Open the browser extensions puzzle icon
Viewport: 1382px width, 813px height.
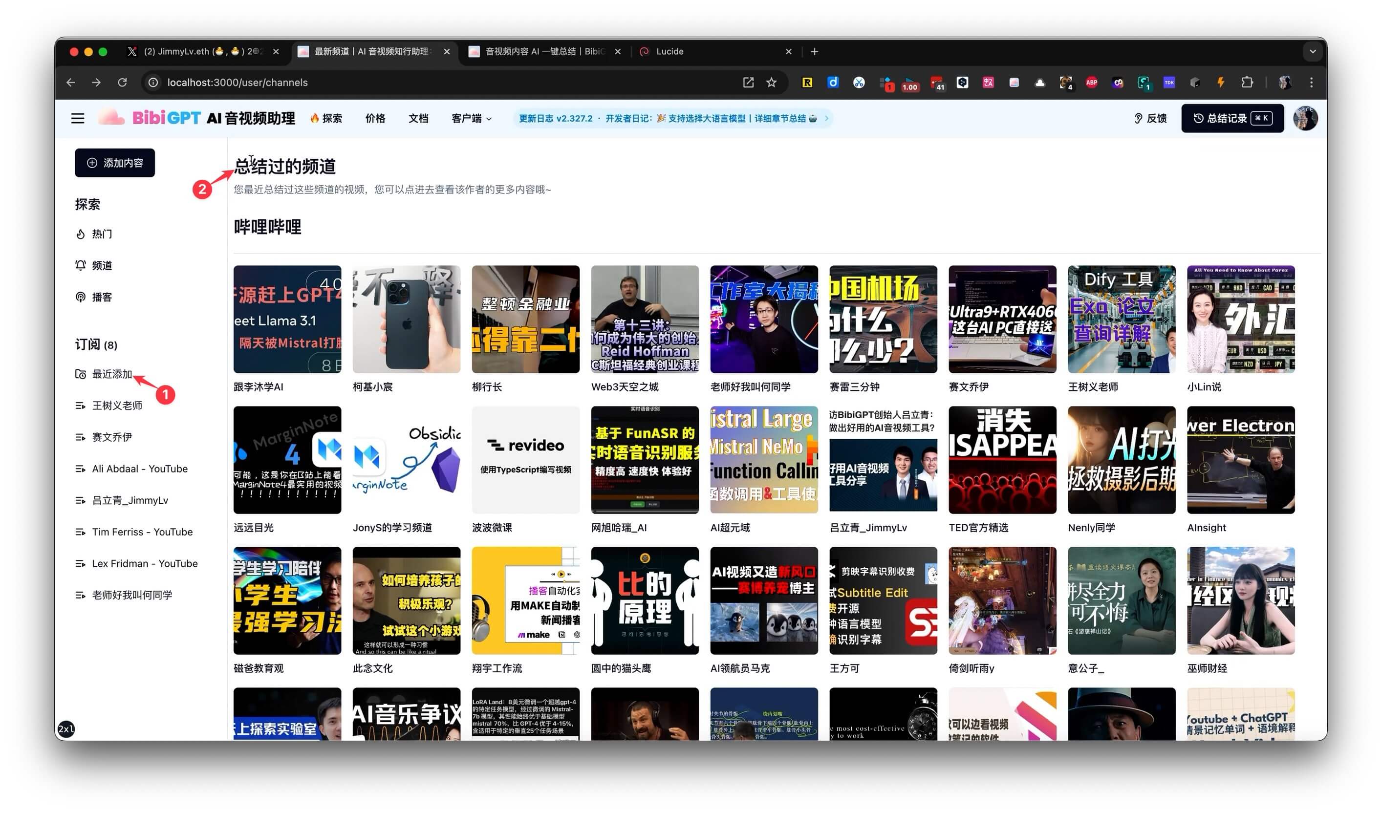click(1247, 82)
